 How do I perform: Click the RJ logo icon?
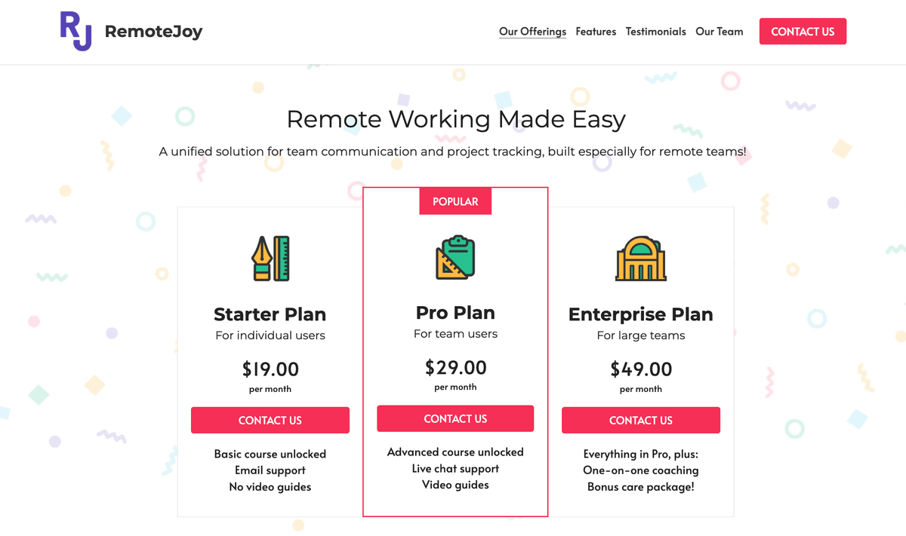coord(75,32)
